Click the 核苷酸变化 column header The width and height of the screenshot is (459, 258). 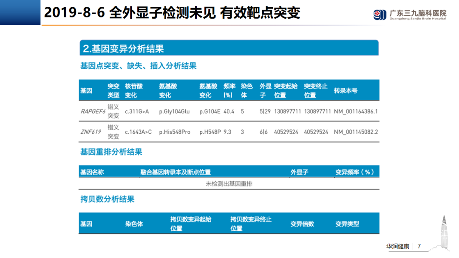coord(134,90)
